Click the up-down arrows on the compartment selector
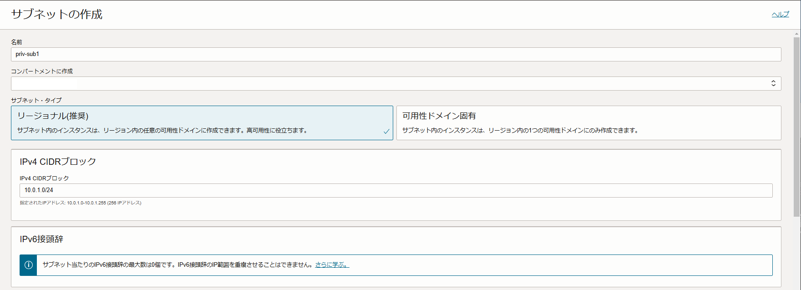The height and width of the screenshot is (290, 801). tap(773, 83)
